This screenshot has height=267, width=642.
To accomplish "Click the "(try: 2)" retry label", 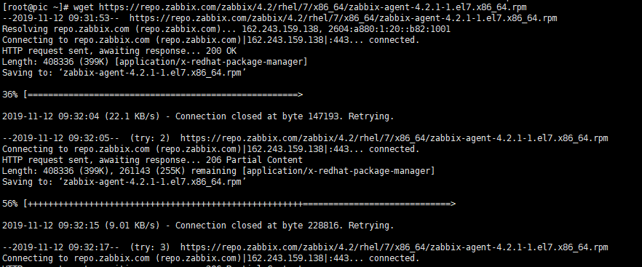I will click(x=150, y=138).
